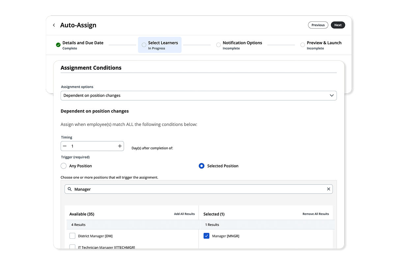Click the "4 Results" text

tap(78, 225)
